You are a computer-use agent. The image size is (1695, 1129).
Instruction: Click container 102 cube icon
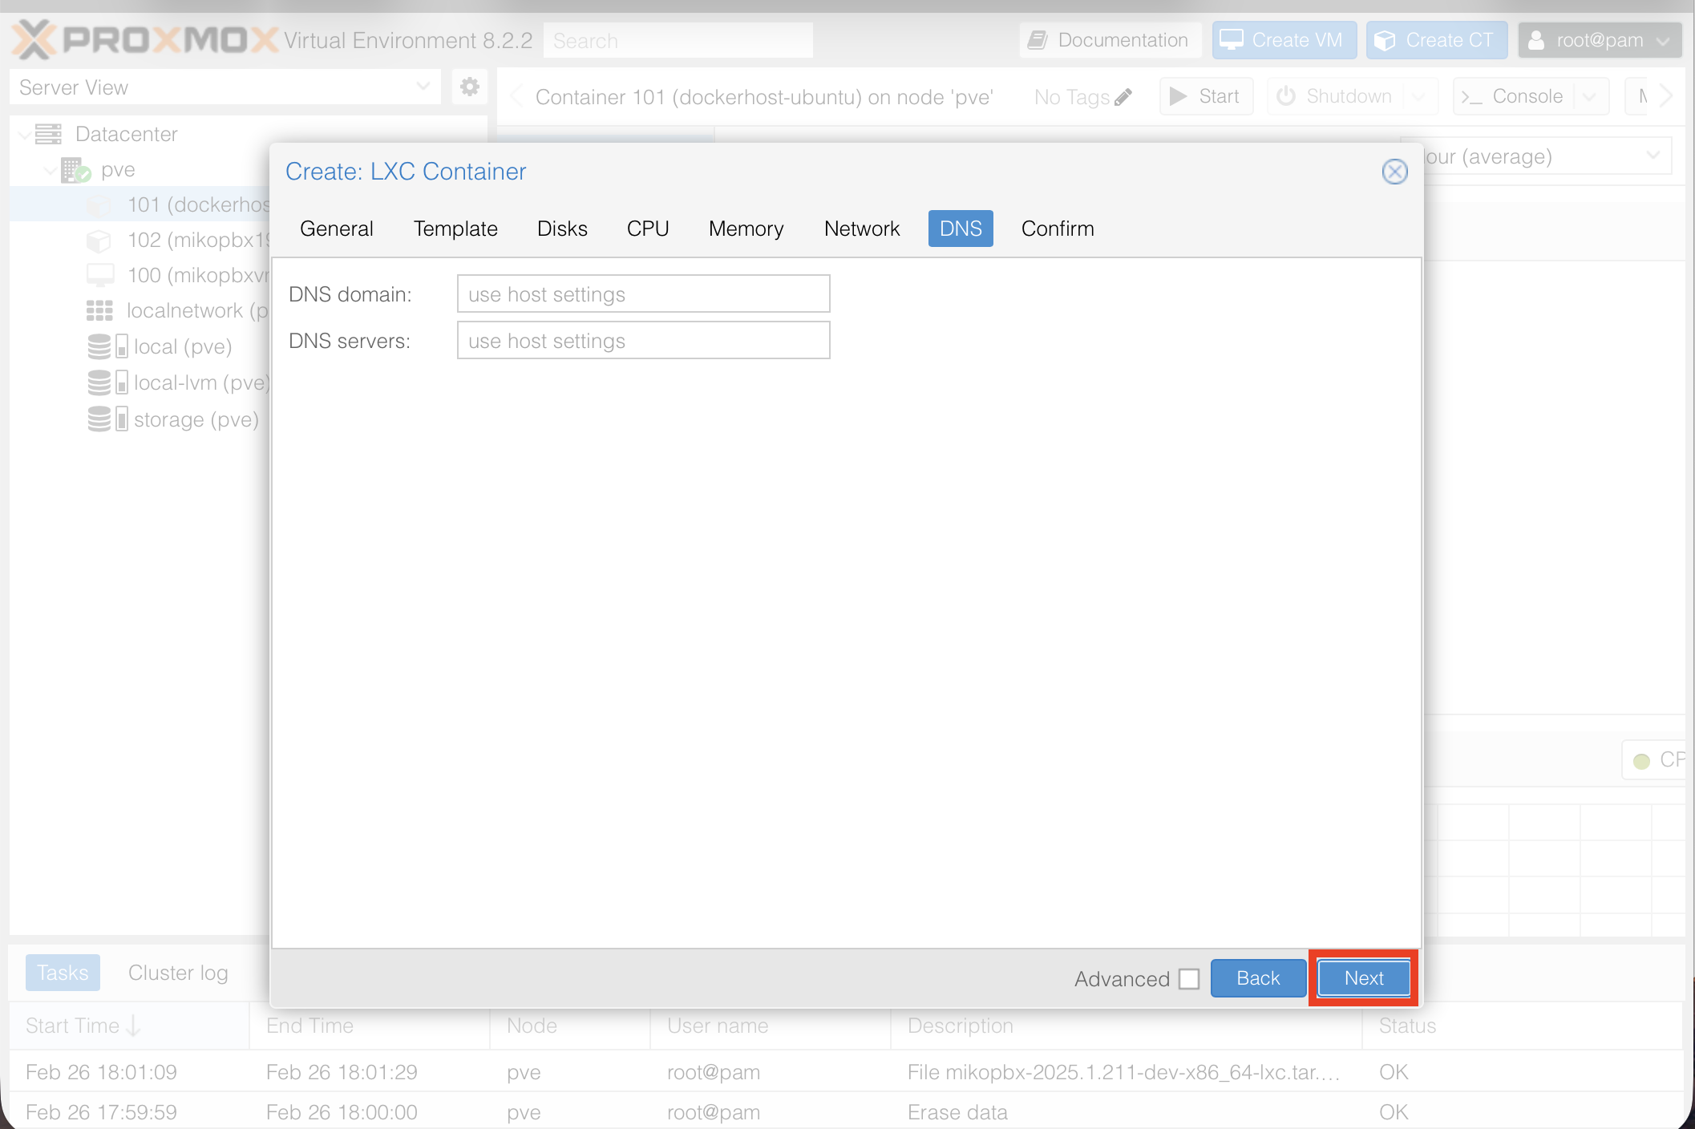(99, 240)
